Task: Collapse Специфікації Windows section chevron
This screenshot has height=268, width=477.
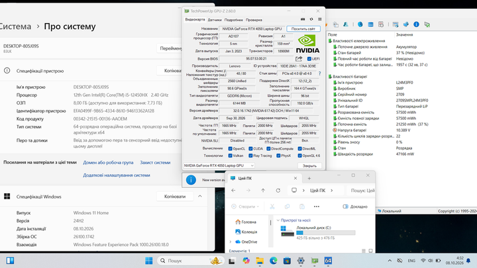Action: pos(200,197)
